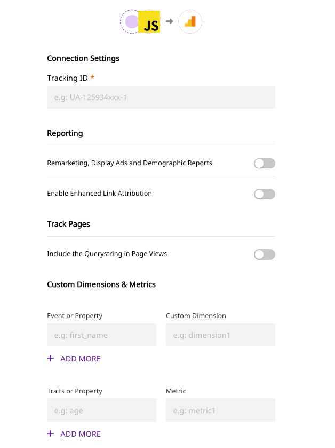Screen dimensions: 335x448
Task: Enable Remarketing, Display Ads and Demographic Reports
Action: (264, 164)
